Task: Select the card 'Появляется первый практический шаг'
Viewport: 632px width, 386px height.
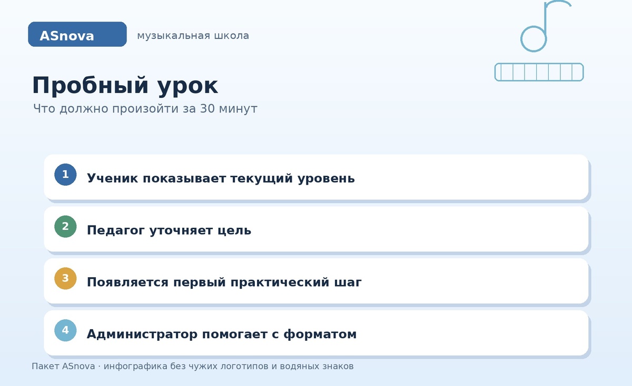Action: tap(316, 281)
